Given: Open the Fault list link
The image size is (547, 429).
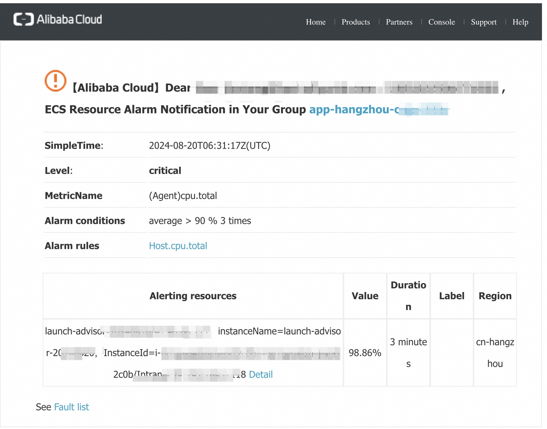Looking at the screenshot, I should click(72, 407).
